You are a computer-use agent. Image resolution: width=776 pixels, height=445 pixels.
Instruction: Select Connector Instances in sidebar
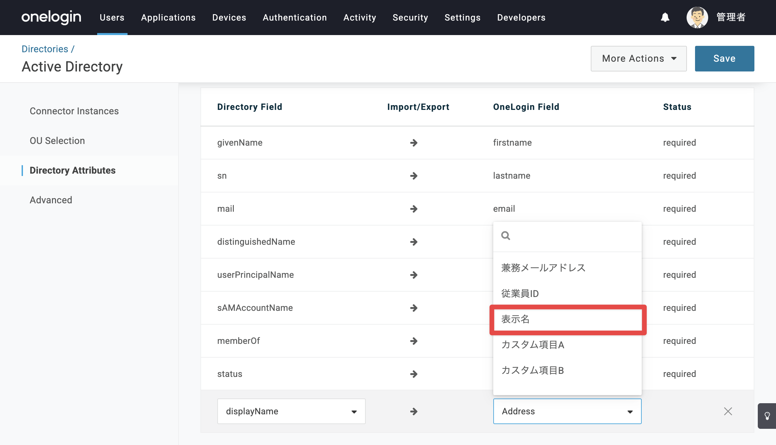[x=74, y=111]
